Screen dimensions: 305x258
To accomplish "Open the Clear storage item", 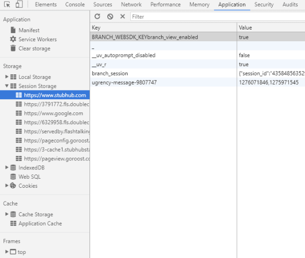I will point(35,48).
